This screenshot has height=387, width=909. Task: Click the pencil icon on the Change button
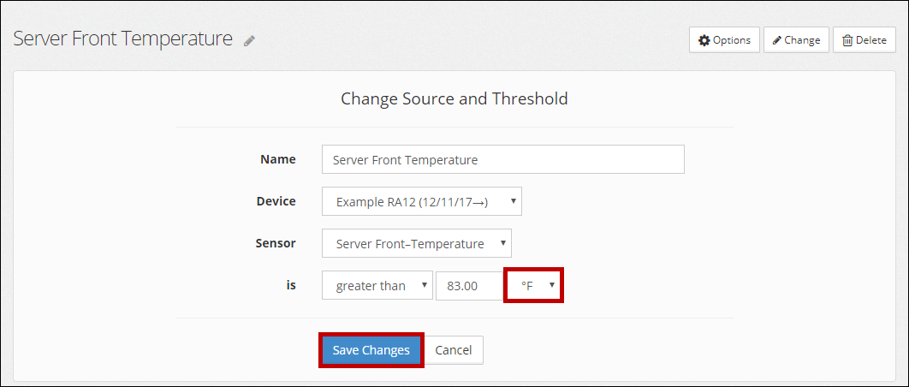click(777, 40)
